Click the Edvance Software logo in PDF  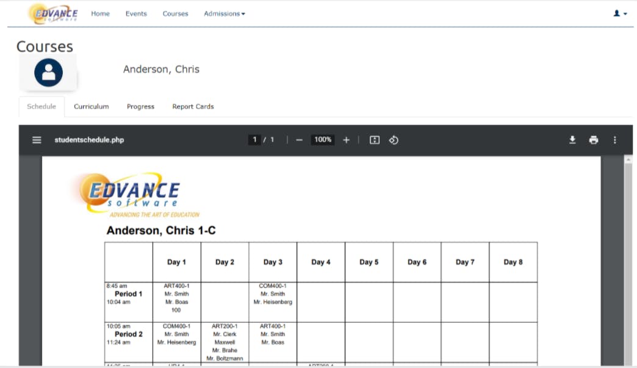click(135, 195)
